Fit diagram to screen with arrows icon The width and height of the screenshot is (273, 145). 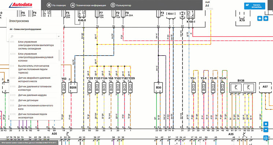(266, 138)
